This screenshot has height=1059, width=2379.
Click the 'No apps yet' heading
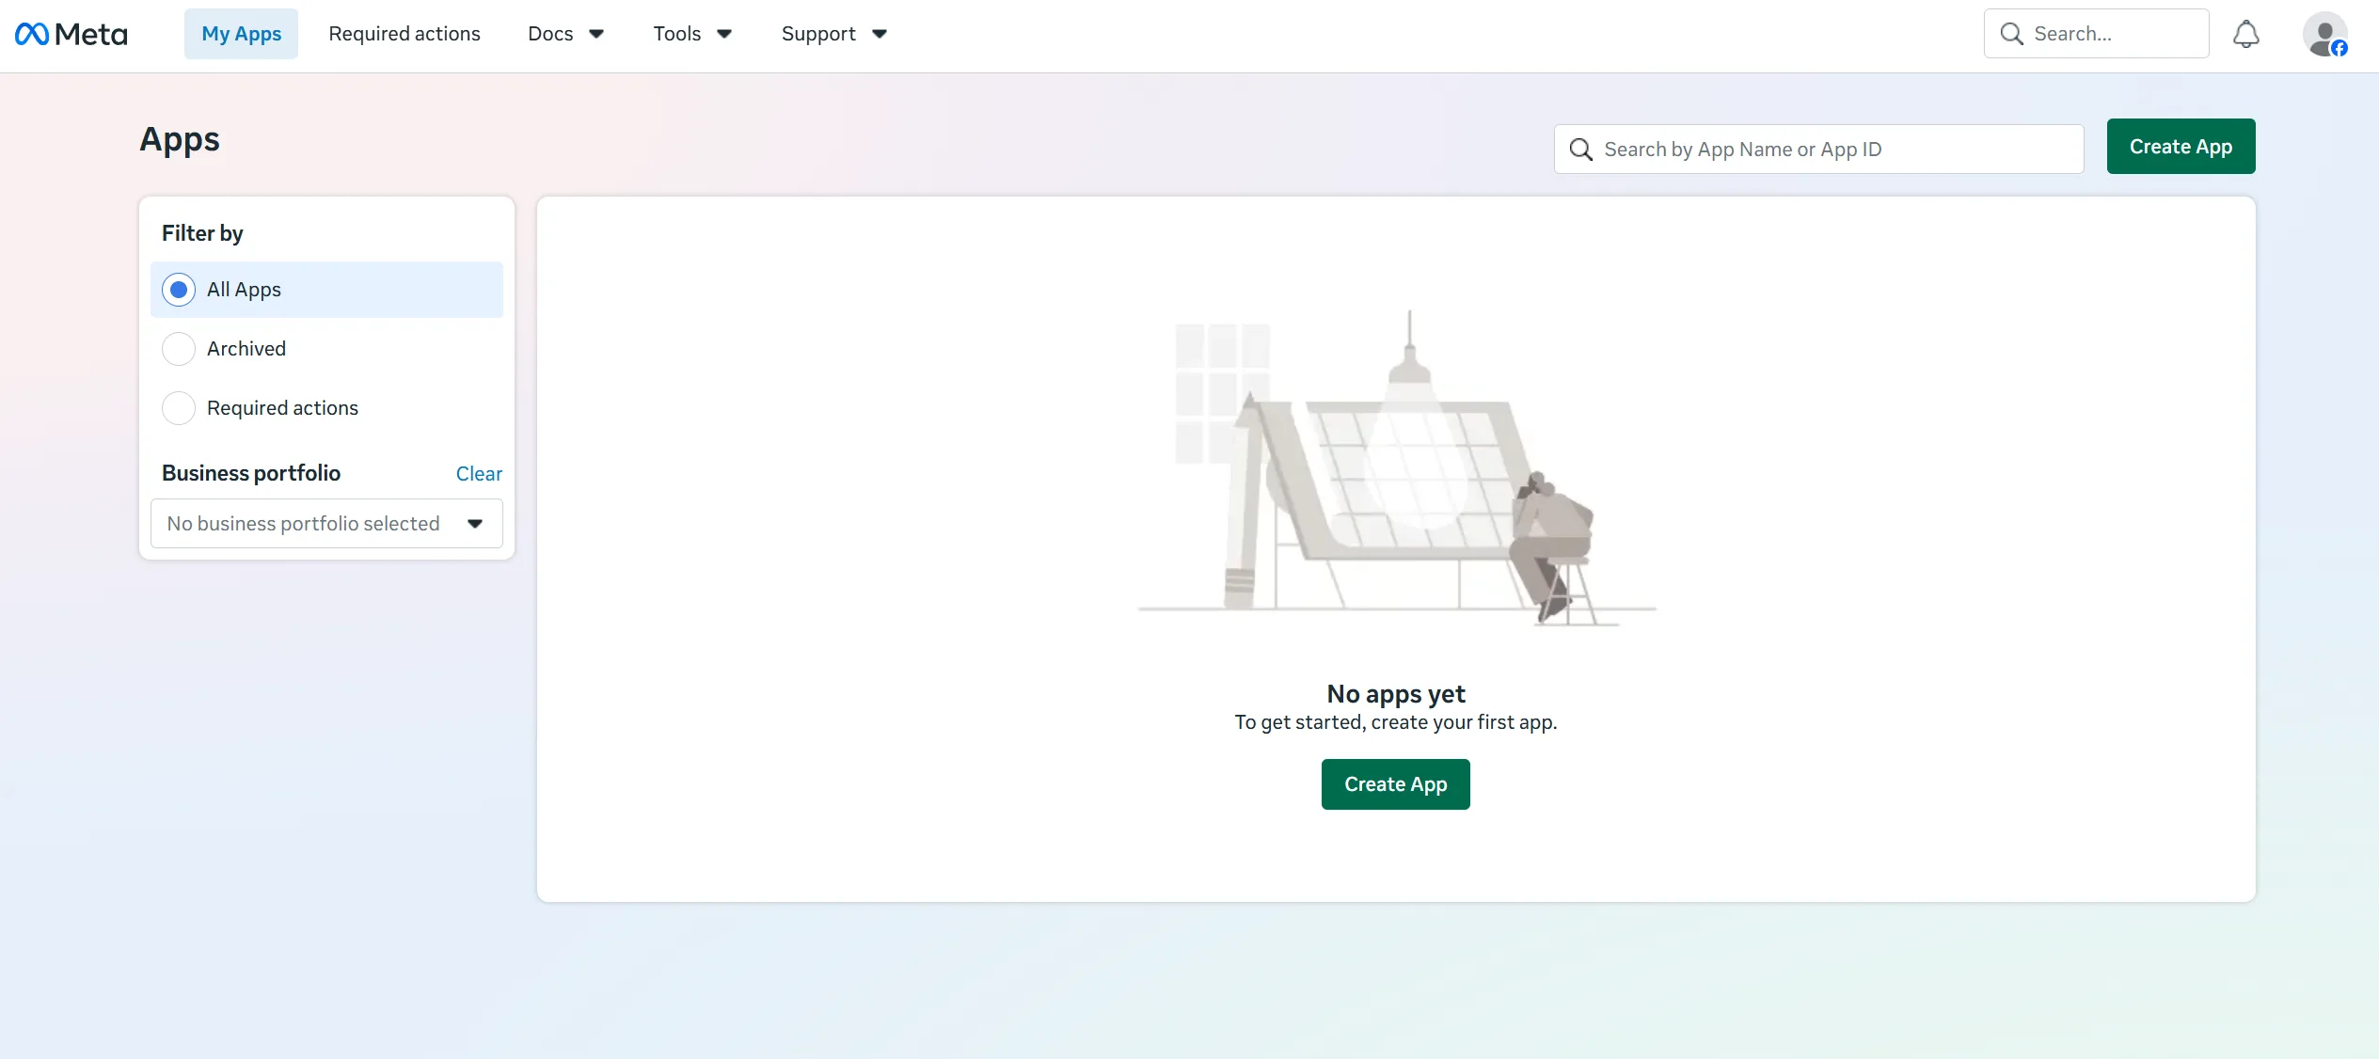point(1395,694)
